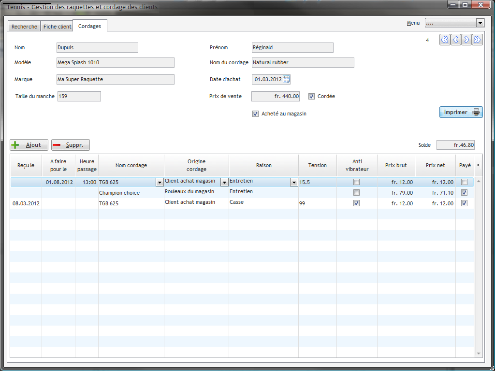
Task: Switch to the Recherche tab
Action: 24,27
